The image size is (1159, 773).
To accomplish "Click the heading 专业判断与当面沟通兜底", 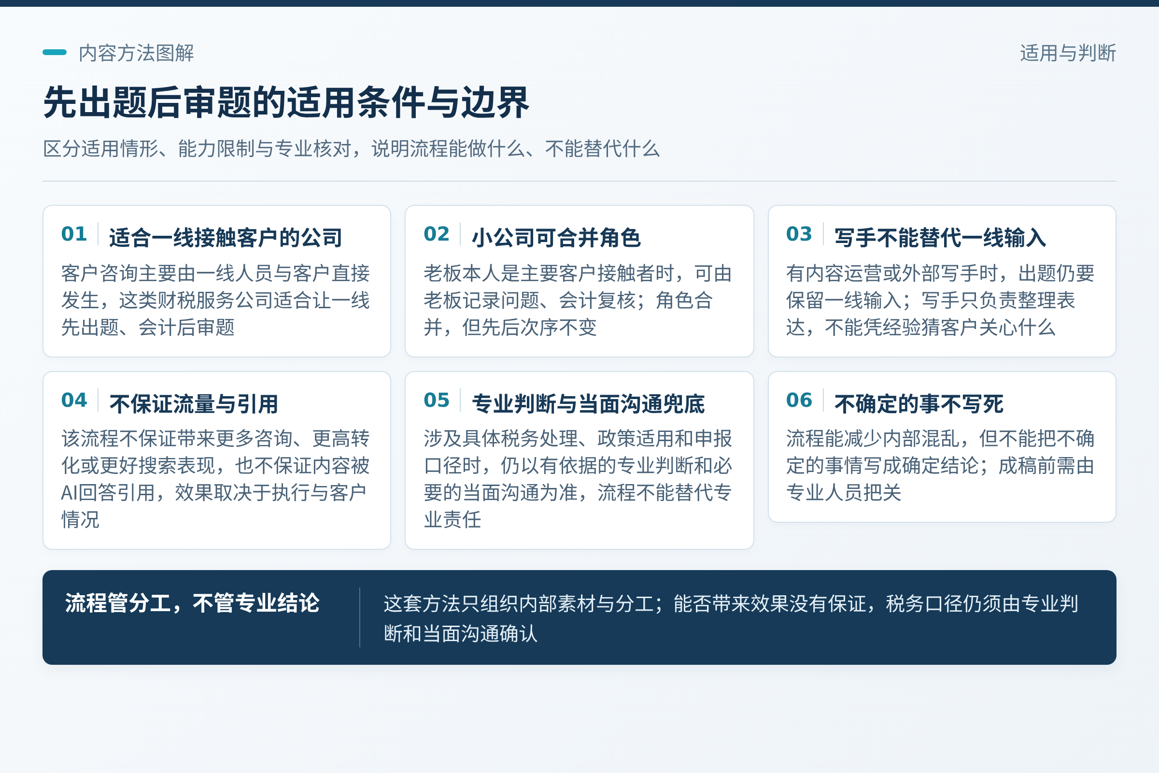I will click(588, 404).
